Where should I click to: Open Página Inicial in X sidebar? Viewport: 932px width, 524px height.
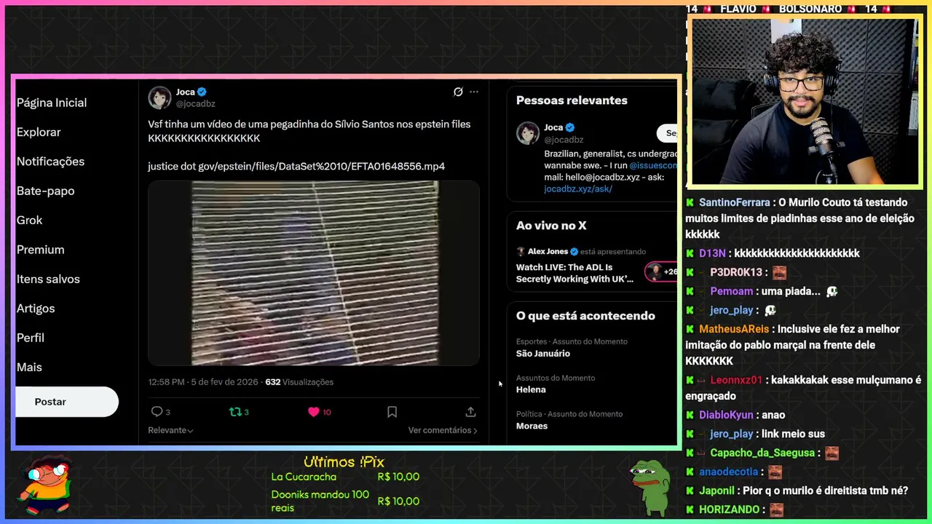pyautogui.click(x=52, y=103)
